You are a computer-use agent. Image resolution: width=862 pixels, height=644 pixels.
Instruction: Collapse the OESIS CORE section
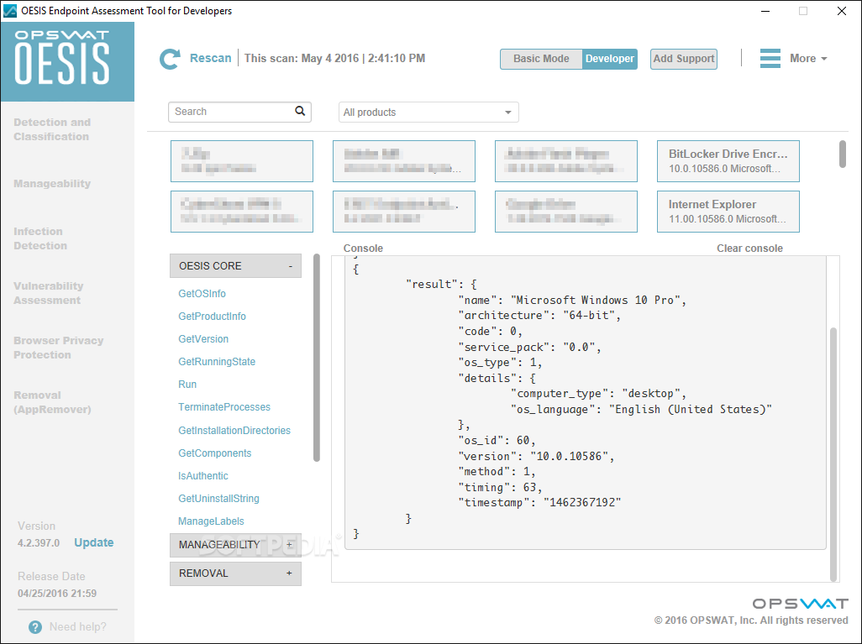tap(235, 266)
